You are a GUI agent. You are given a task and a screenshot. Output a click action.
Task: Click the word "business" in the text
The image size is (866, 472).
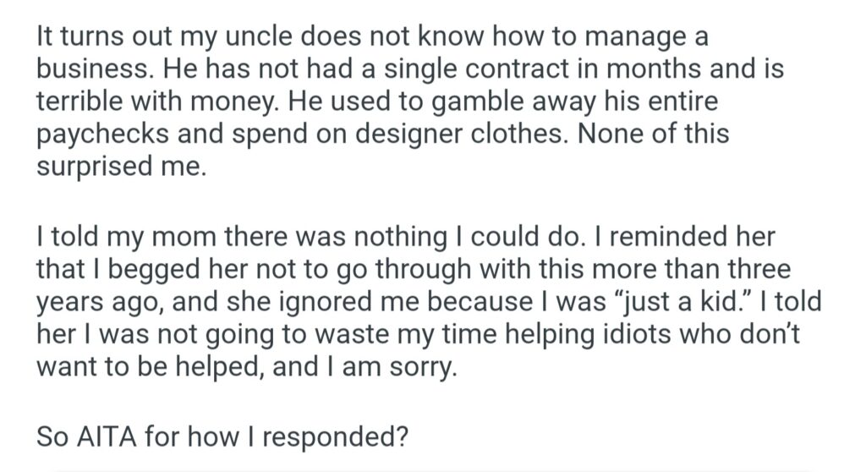[84, 69]
